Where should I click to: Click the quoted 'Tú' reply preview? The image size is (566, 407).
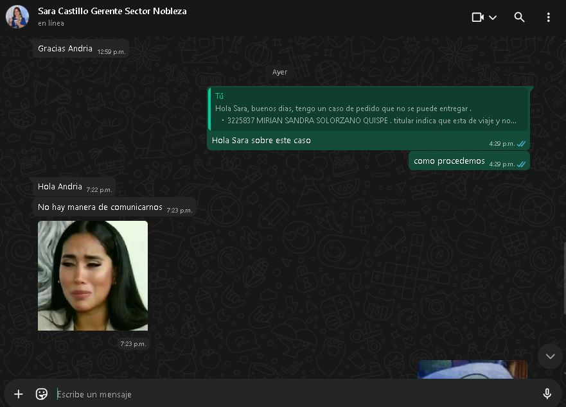(x=367, y=109)
